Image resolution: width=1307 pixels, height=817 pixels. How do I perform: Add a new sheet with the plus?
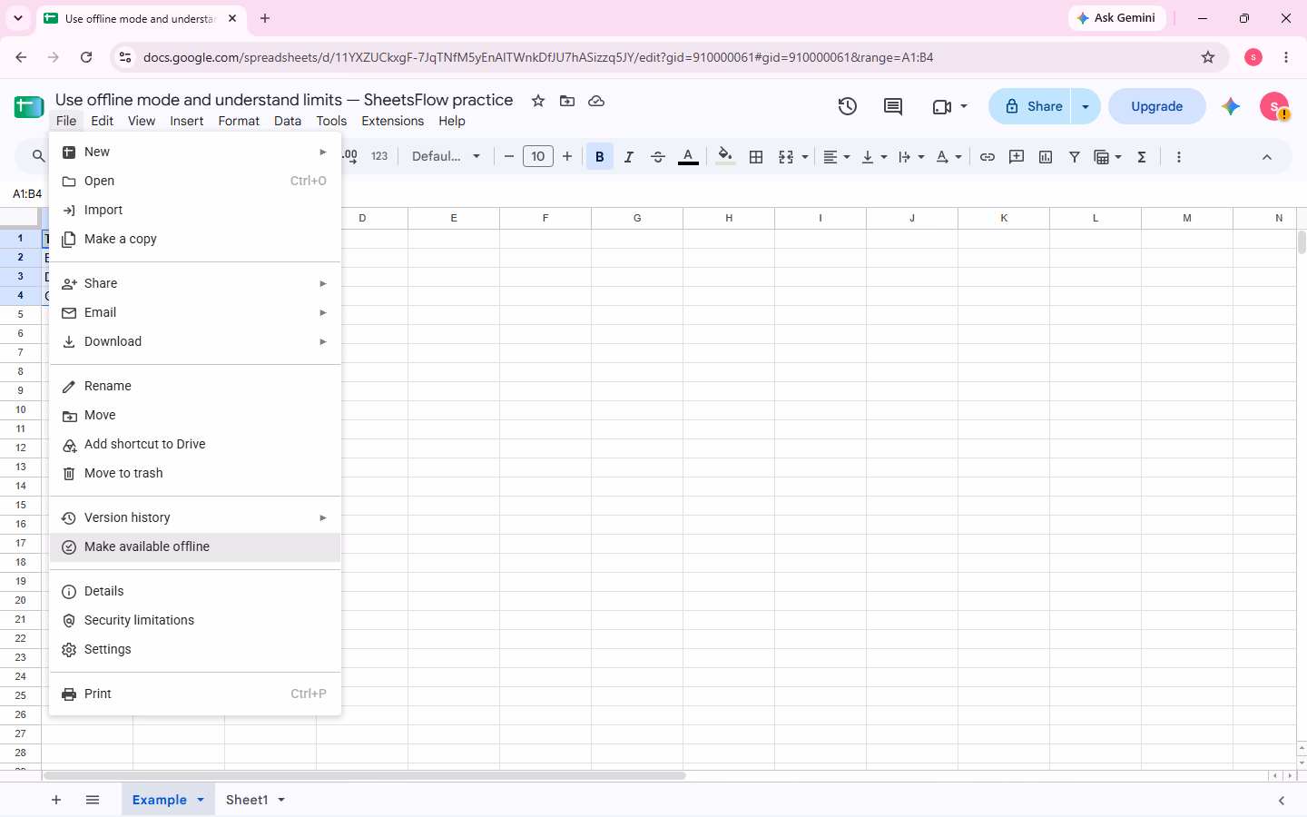pyautogui.click(x=56, y=800)
